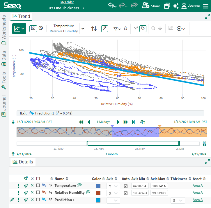Click the Relative Humidity color swatch
Viewport: 211px width, 208px height.
click(98, 193)
